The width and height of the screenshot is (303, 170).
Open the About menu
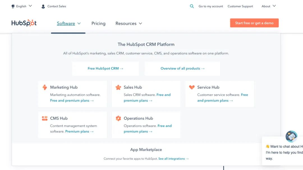coord(266,6)
